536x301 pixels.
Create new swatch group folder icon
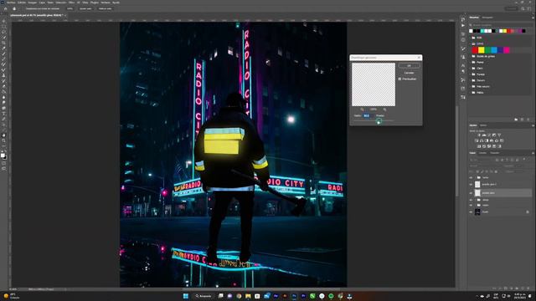tap(516, 120)
